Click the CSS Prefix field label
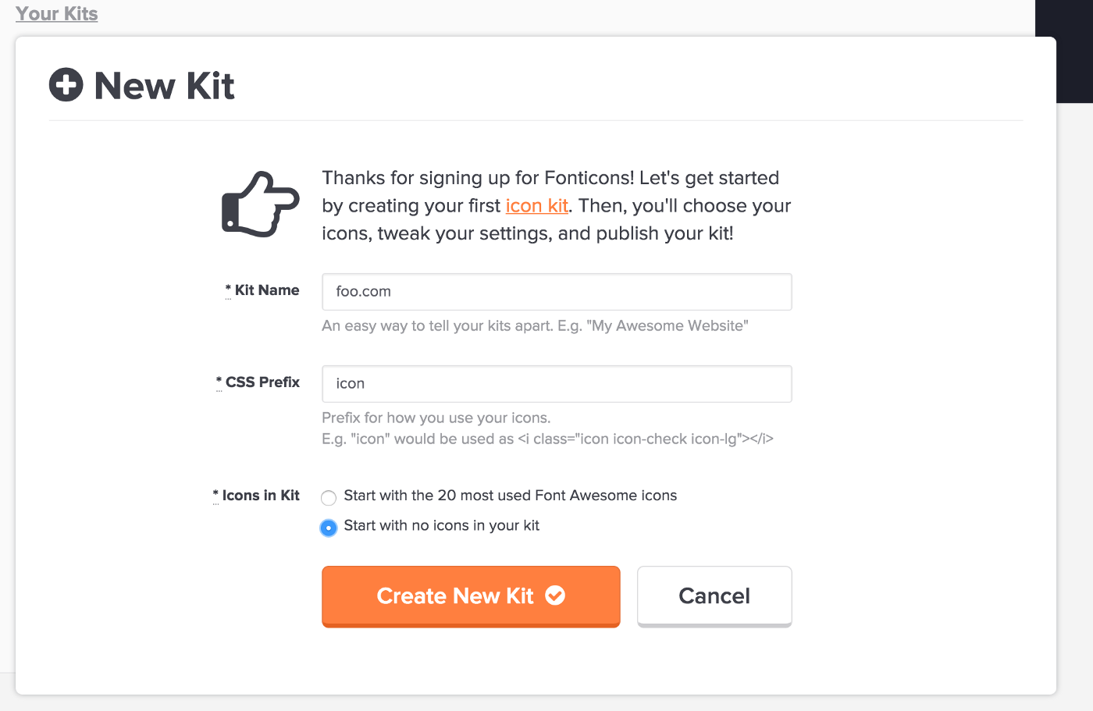The width and height of the screenshot is (1093, 711). (262, 382)
